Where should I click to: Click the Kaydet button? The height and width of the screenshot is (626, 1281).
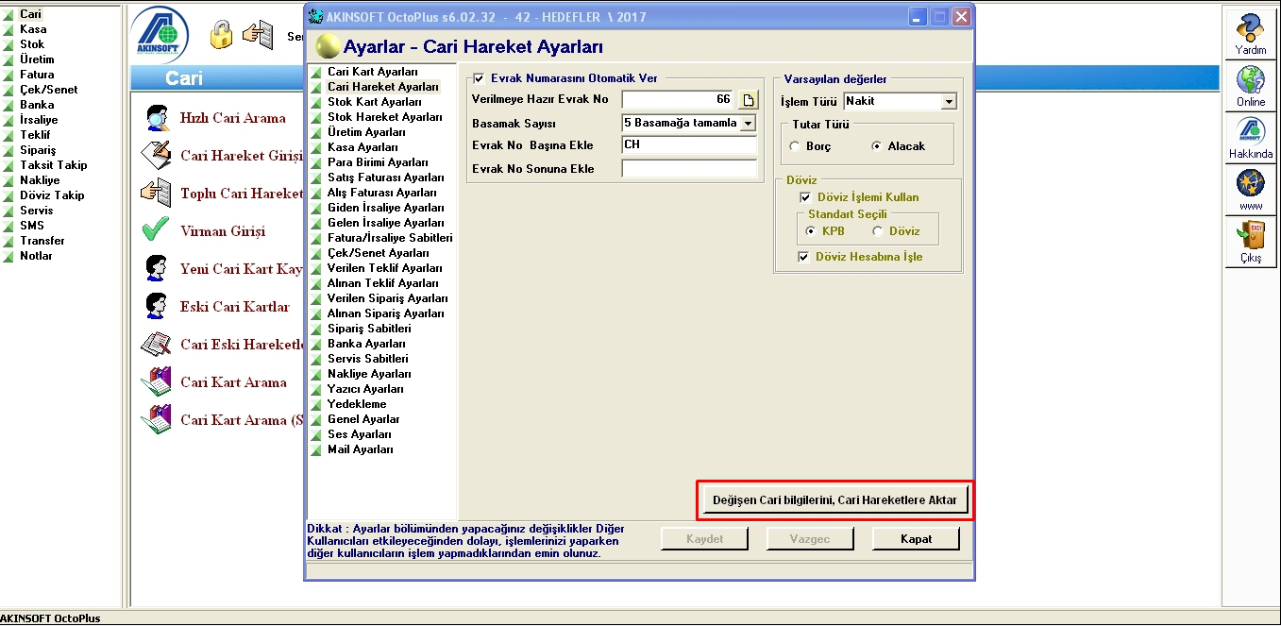[x=704, y=539]
